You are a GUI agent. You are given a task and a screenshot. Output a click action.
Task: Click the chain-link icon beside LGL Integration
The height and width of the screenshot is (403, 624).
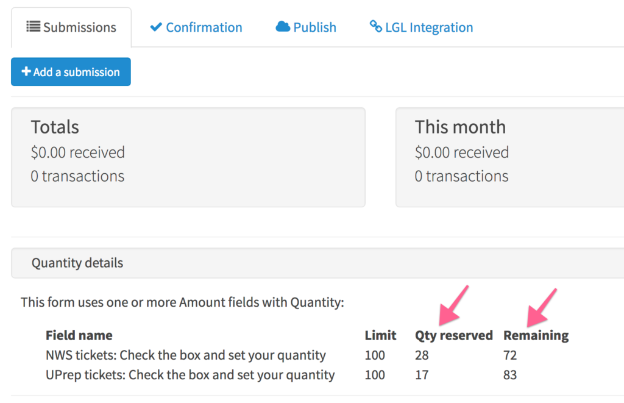click(375, 26)
